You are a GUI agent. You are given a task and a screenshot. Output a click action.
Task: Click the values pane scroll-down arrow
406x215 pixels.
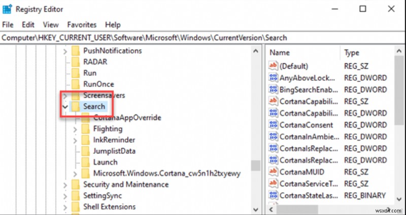pyautogui.click(x=399, y=199)
